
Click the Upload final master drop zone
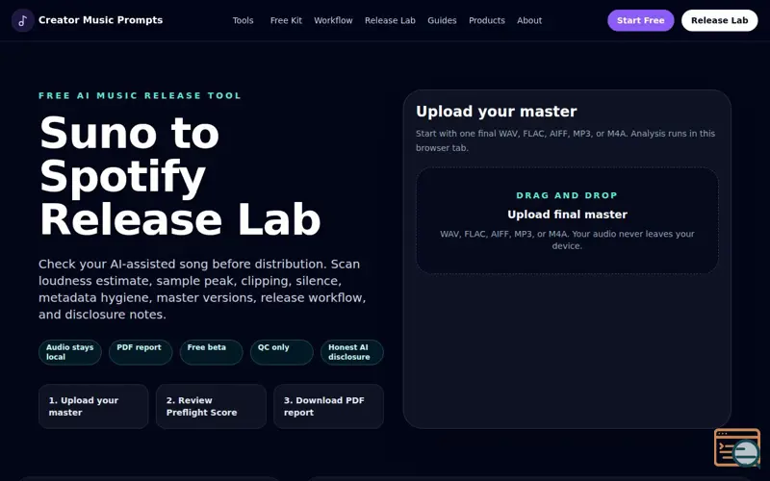(567, 220)
